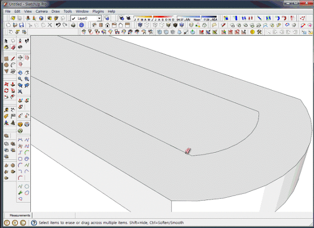314x228 pixels.
Task: Toggle X-Ray face style
Action: point(140,25)
